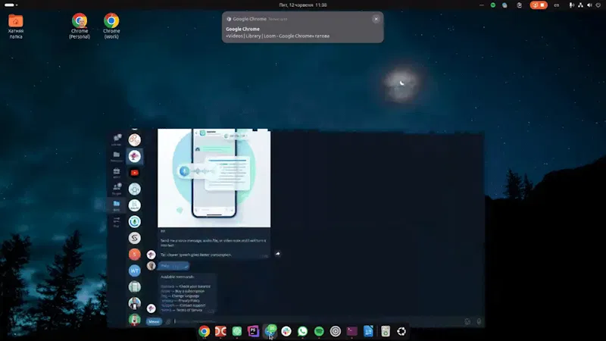The width and height of the screenshot is (606, 341).
Task: Open the Slack dock icon
Action: click(x=286, y=331)
